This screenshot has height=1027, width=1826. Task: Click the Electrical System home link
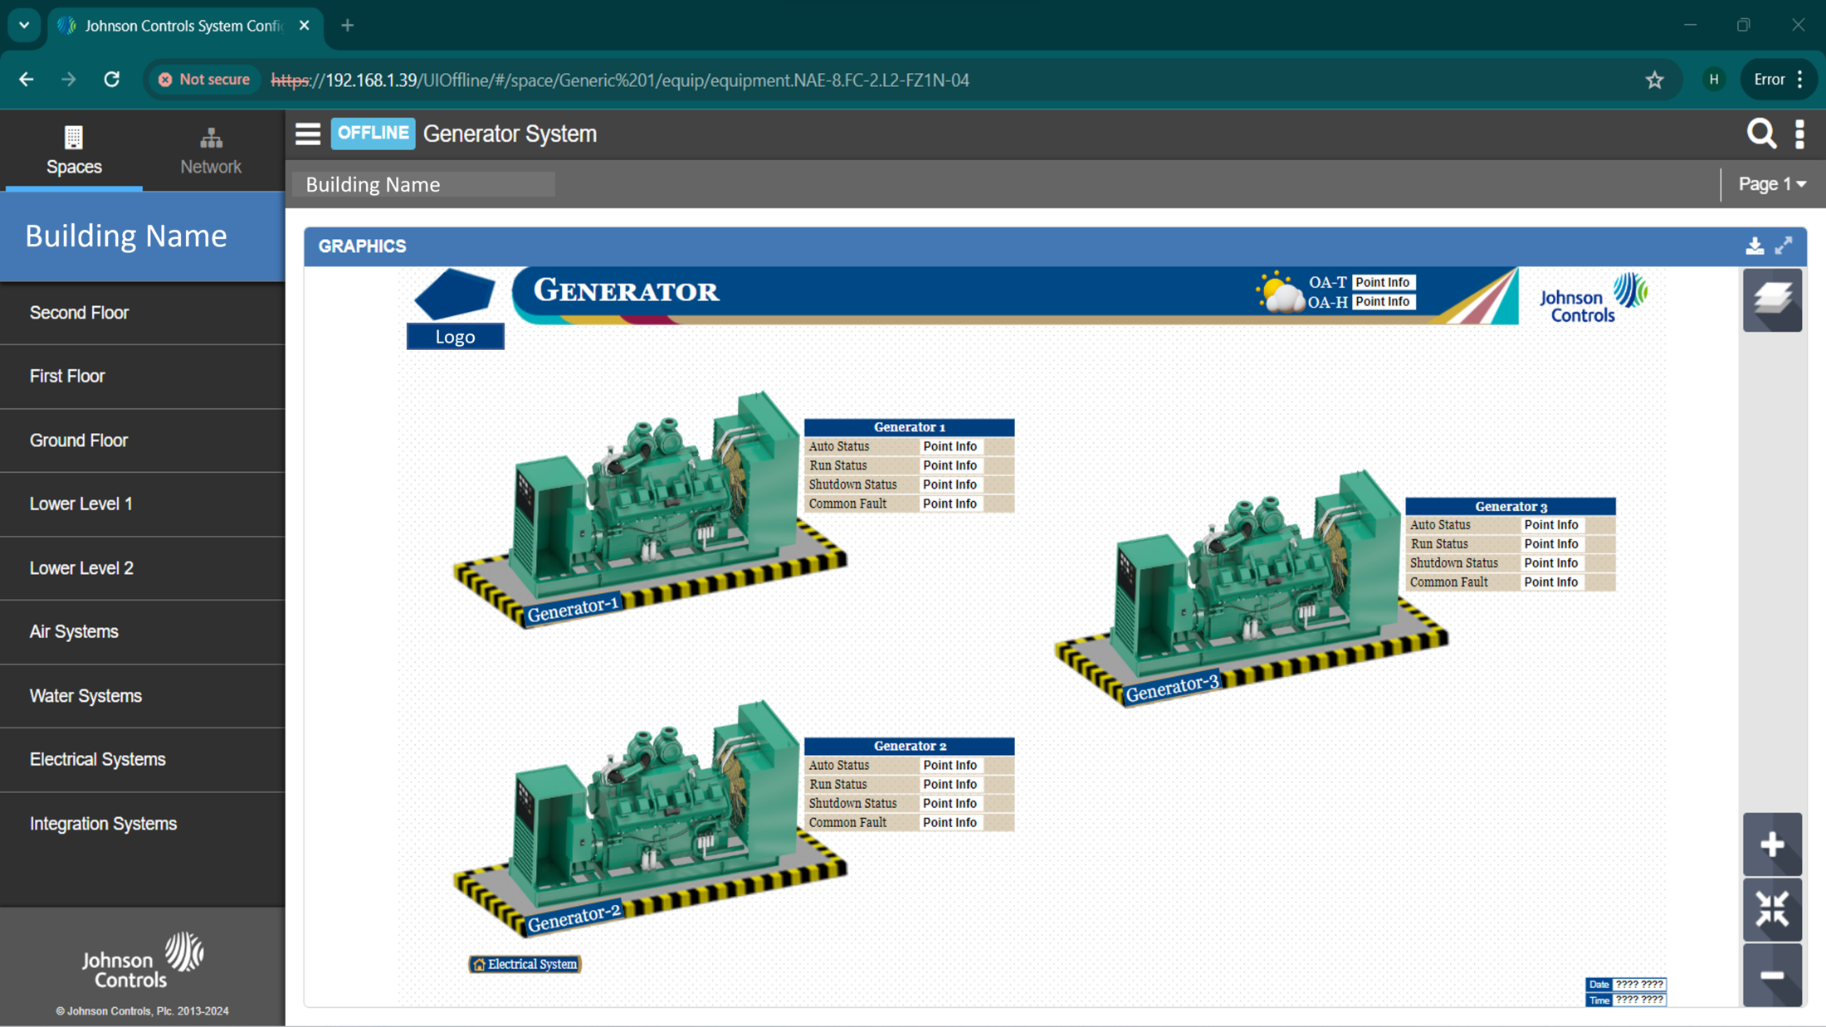(525, 964)
